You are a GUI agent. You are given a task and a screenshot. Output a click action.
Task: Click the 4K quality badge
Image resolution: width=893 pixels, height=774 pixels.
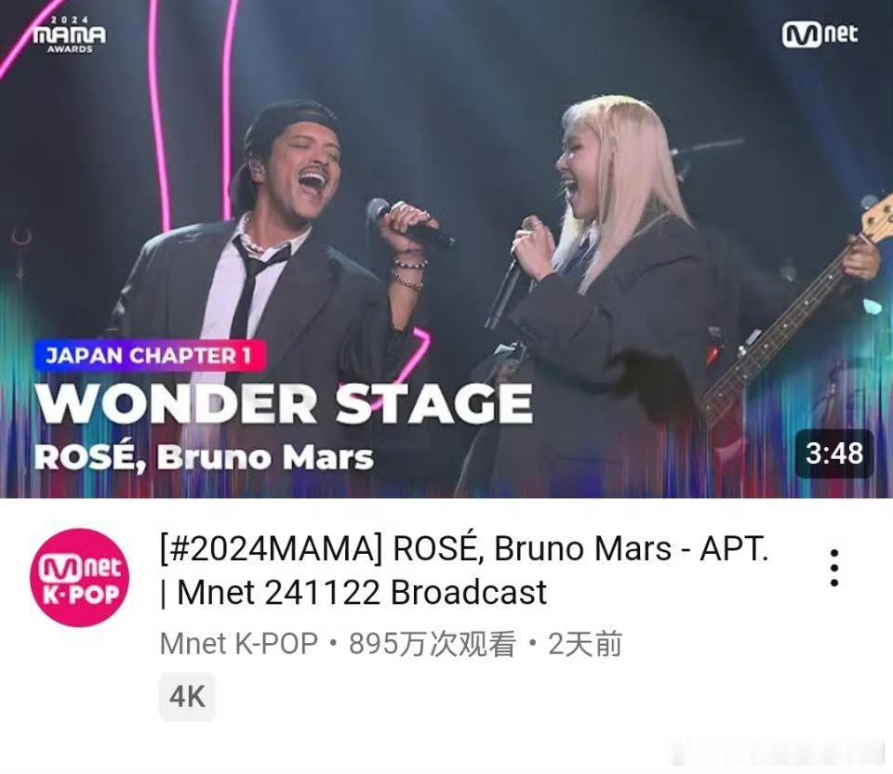click(187, 696)
